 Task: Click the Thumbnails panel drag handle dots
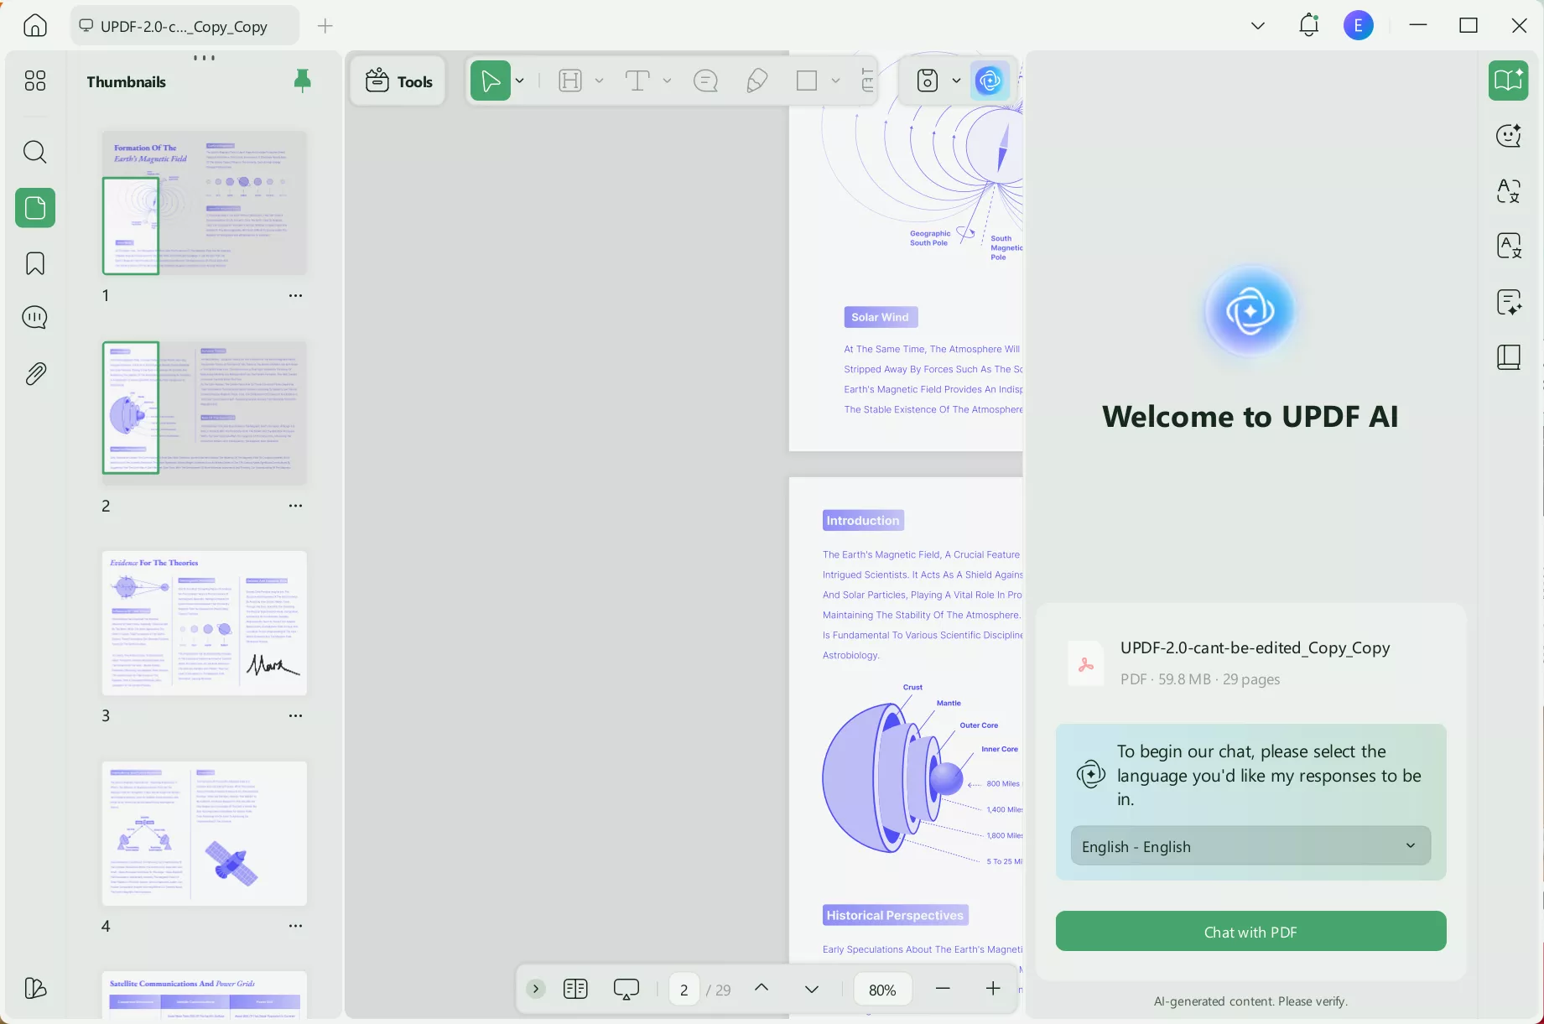[205, 58]
